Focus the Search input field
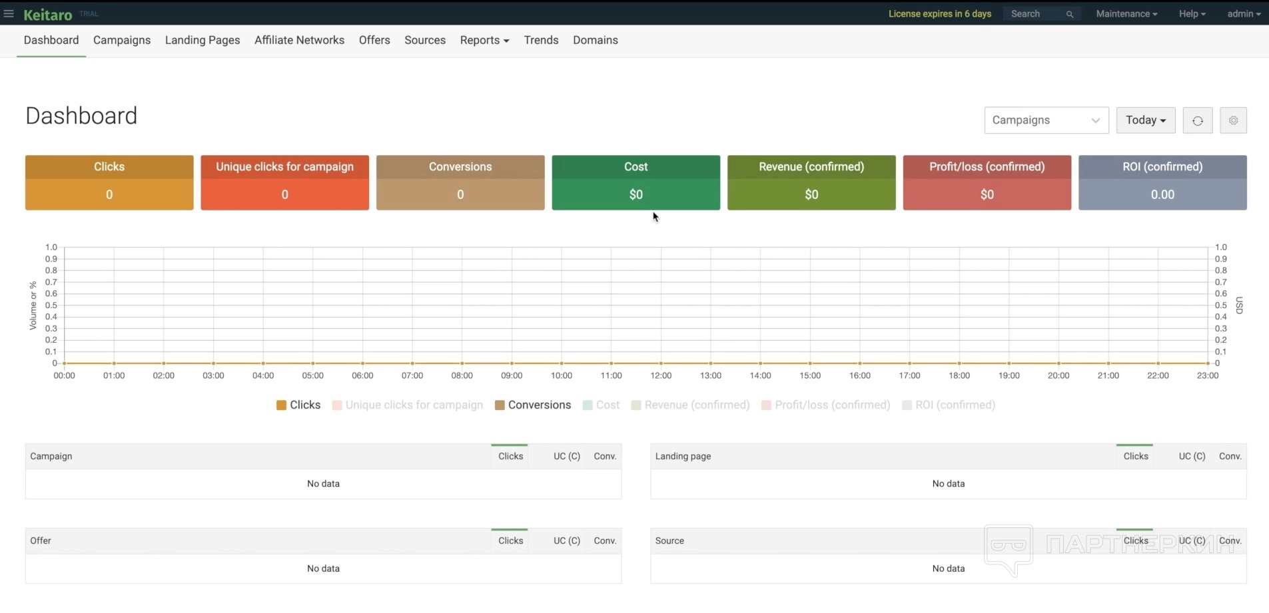The width and height of the screenshot is (1269, 613). tap(1035, 13)
